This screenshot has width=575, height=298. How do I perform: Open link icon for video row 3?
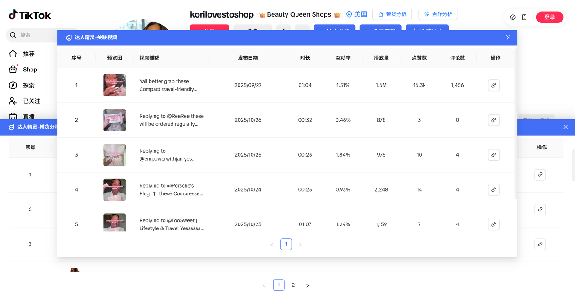493,155
